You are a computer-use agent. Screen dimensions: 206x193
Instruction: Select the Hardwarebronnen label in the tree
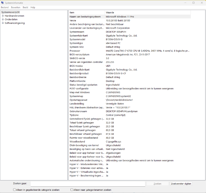[14, 16]
